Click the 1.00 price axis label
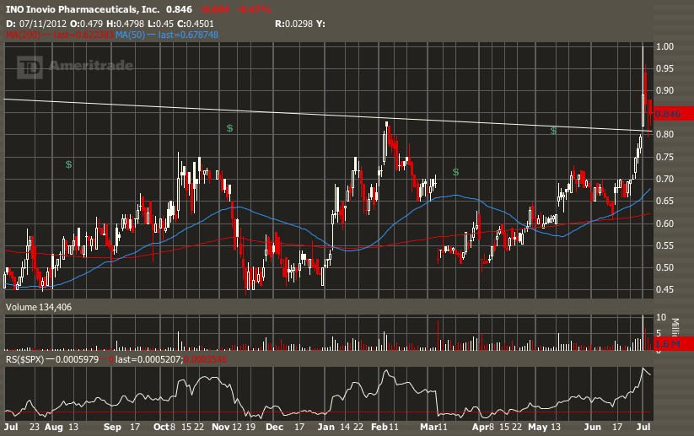The image size is (694, 436). tap(664, 47)
